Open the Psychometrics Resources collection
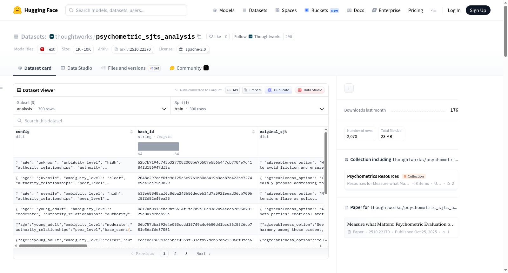Image resolution: width=508 pixels, height=273 pixels. tap(401, 179)
